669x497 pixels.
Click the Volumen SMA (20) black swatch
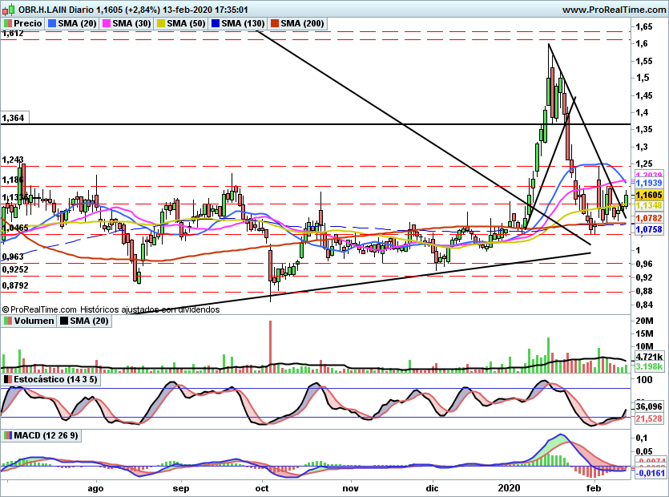point(64,321)
